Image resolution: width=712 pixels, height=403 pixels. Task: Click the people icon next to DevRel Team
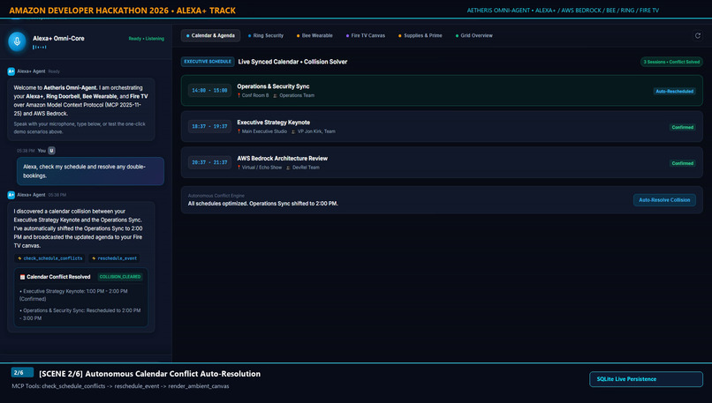288,168
